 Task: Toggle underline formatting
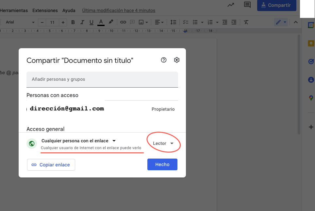click(91, 22)
